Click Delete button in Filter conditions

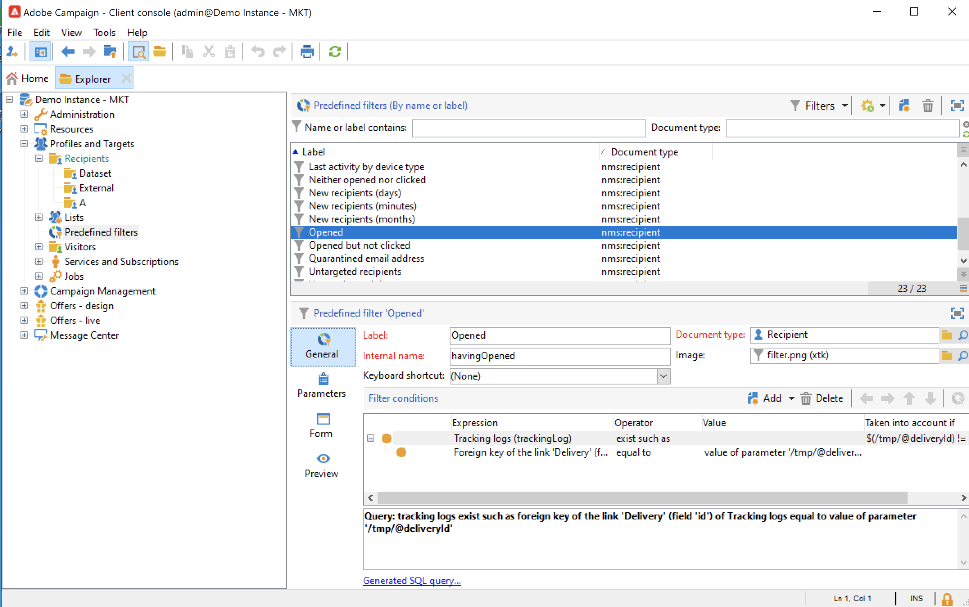coord(822,398)
